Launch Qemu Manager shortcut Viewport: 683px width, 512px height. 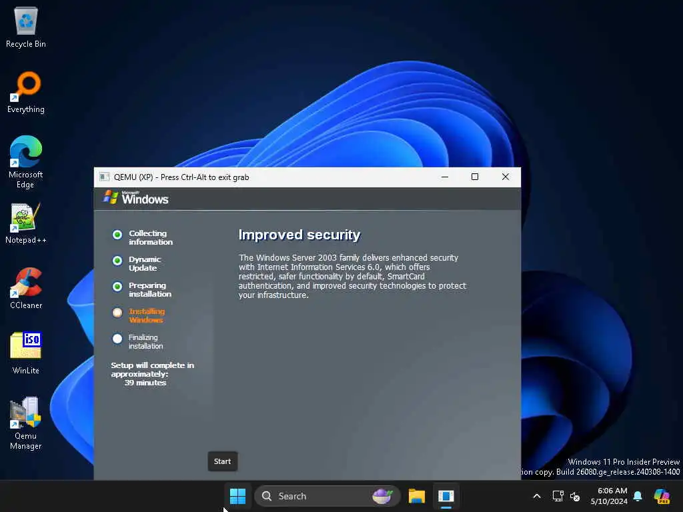click(x=26, y=423)
